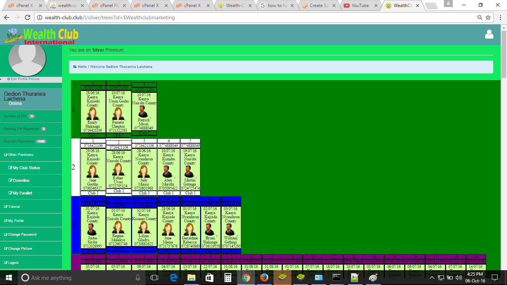Image resolution: width=507 pixels, height=285 pixels.
Task: Click the zoom magnifier icon in address bar
Action: (480, 17)
